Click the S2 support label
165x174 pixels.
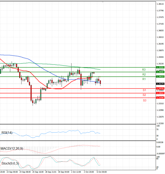click(x=144, y=95)
